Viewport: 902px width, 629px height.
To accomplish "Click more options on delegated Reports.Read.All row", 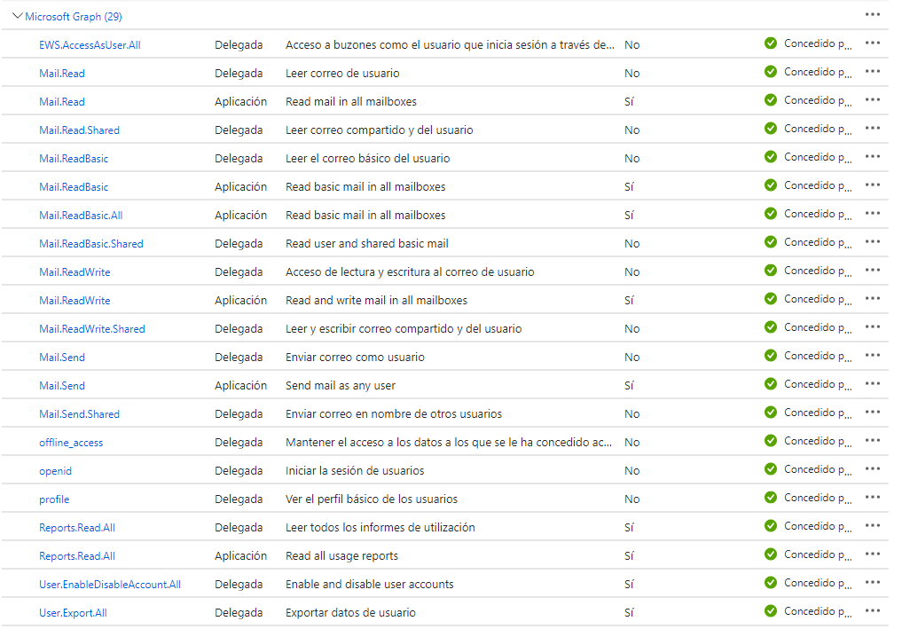I will 872,525.
